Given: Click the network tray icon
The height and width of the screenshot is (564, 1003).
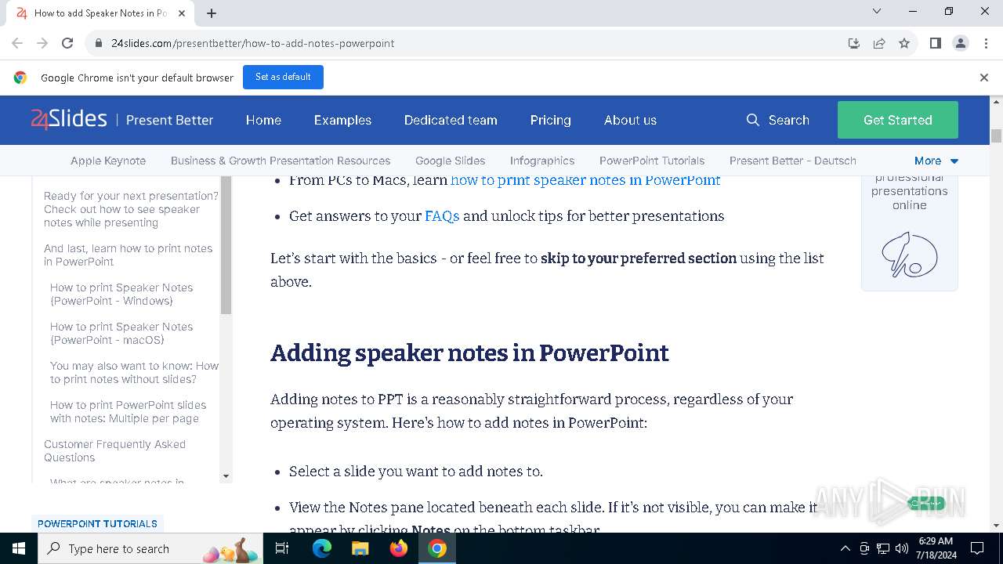Looking at the screenshot, I should (x=883, y=548).
